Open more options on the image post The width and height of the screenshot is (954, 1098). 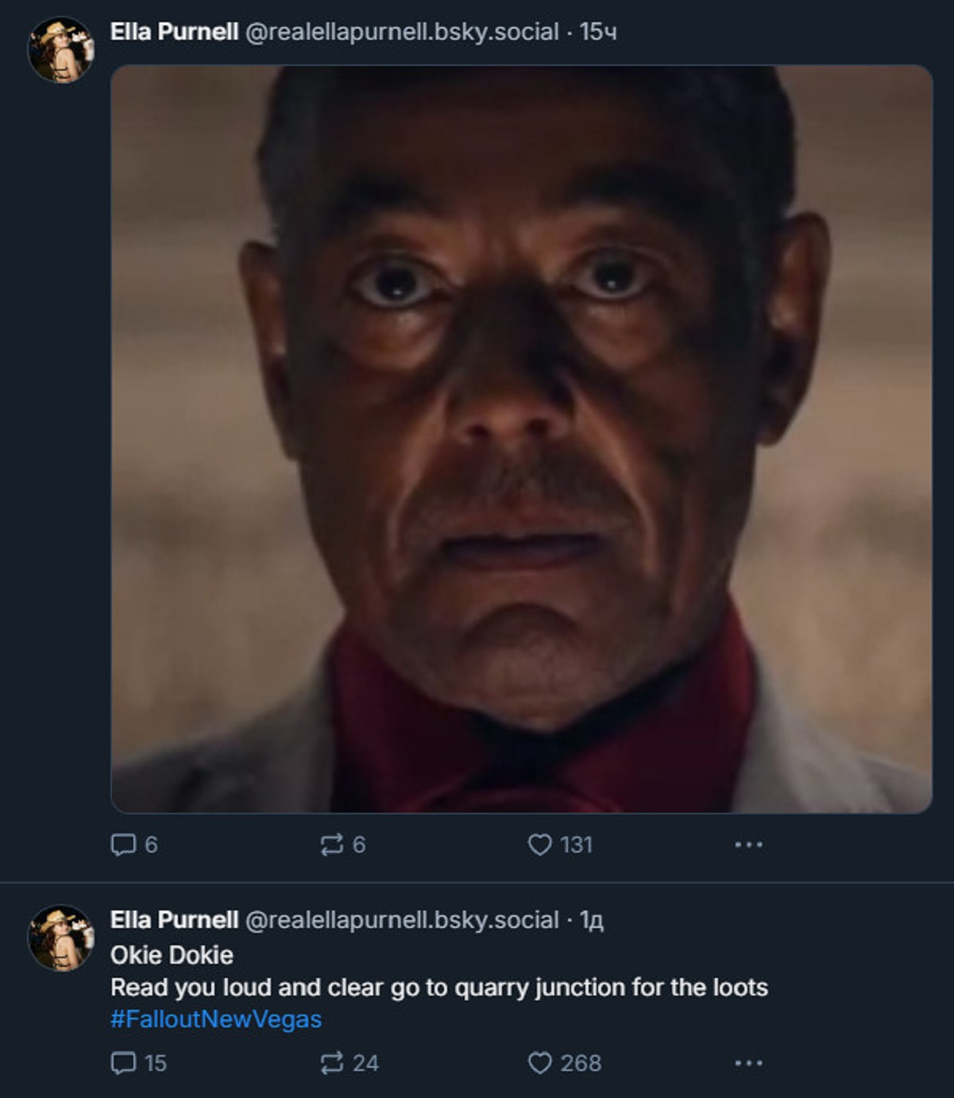click(748, 845)
